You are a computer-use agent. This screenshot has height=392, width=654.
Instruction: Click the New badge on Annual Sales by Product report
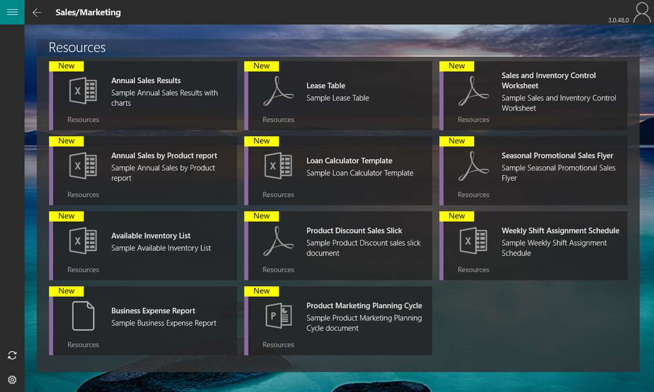[x=66, y=141]
